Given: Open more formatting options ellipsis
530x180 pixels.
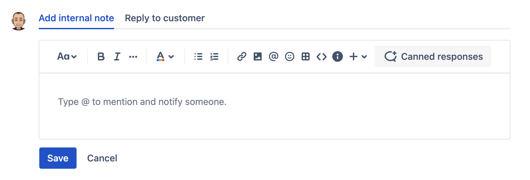Looking at the screenshot, I should tap(133, 57).
